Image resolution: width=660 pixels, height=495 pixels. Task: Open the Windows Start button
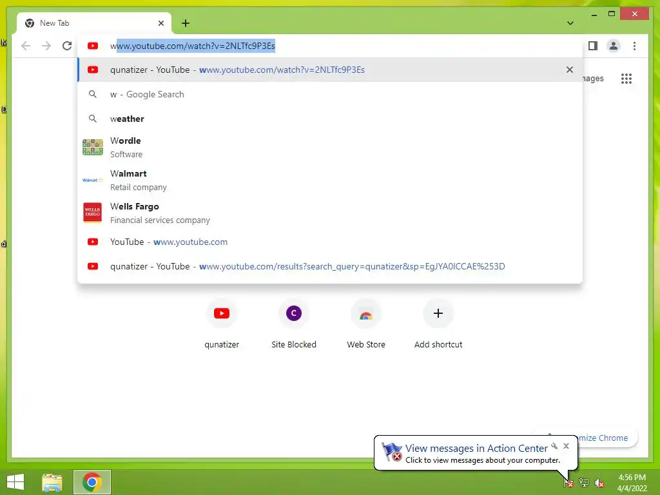click(x=15, y=482)
